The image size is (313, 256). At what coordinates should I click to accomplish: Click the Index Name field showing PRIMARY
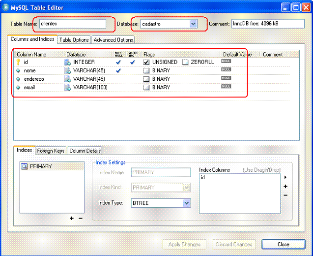coord(161,172)
